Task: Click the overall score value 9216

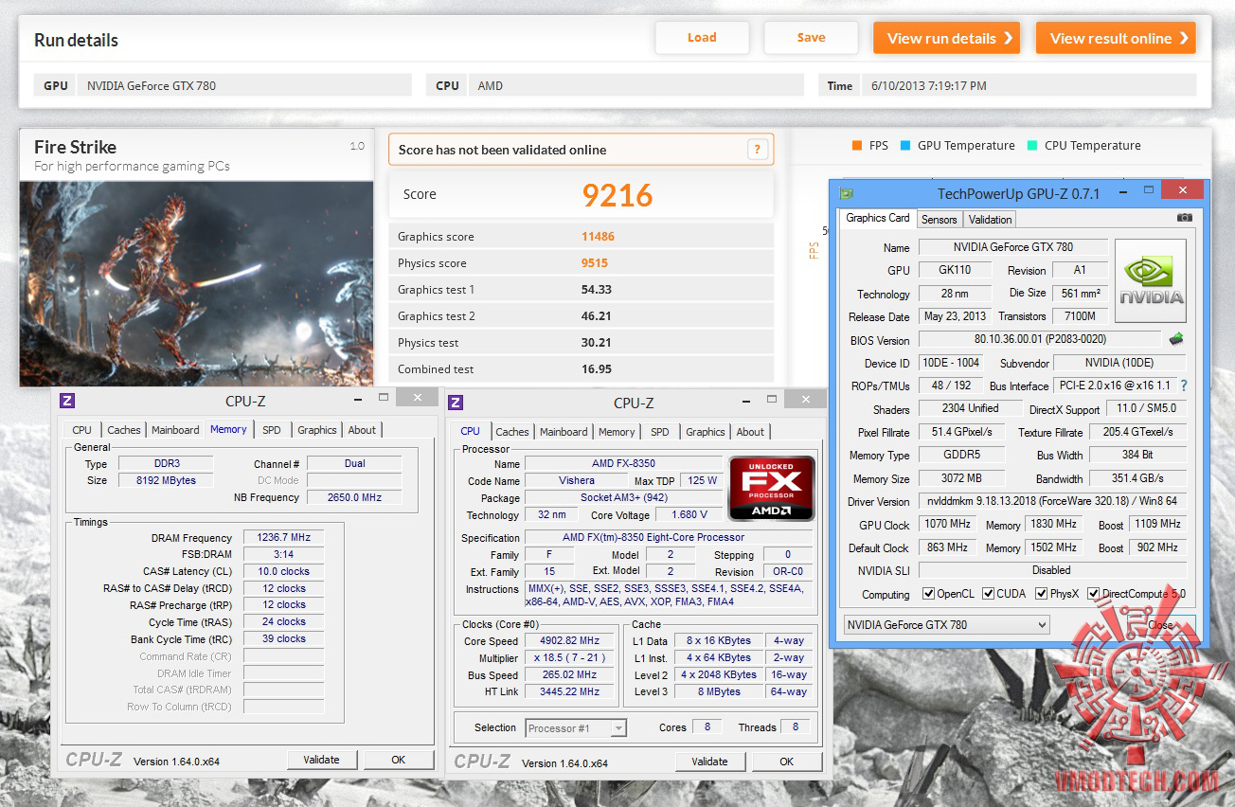Action: [617, 195]
